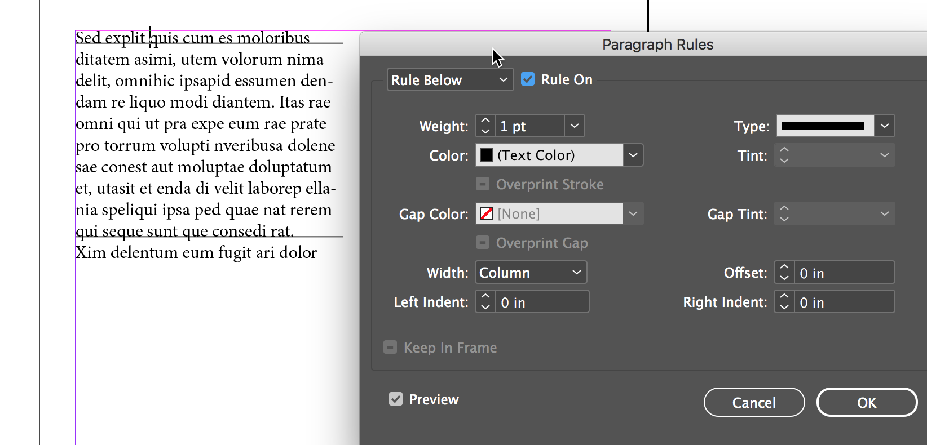This screenshot has height=445, width=927.
Task: Uncheck the Rule On checkbox
Action: coord(528,79)
